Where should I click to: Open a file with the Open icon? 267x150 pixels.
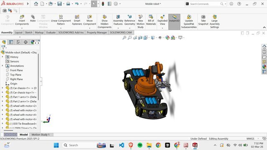(x=51, y=4)
